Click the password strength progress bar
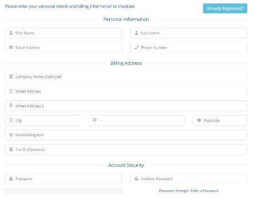Screen dimensions: 255x201 coord(64,191)
